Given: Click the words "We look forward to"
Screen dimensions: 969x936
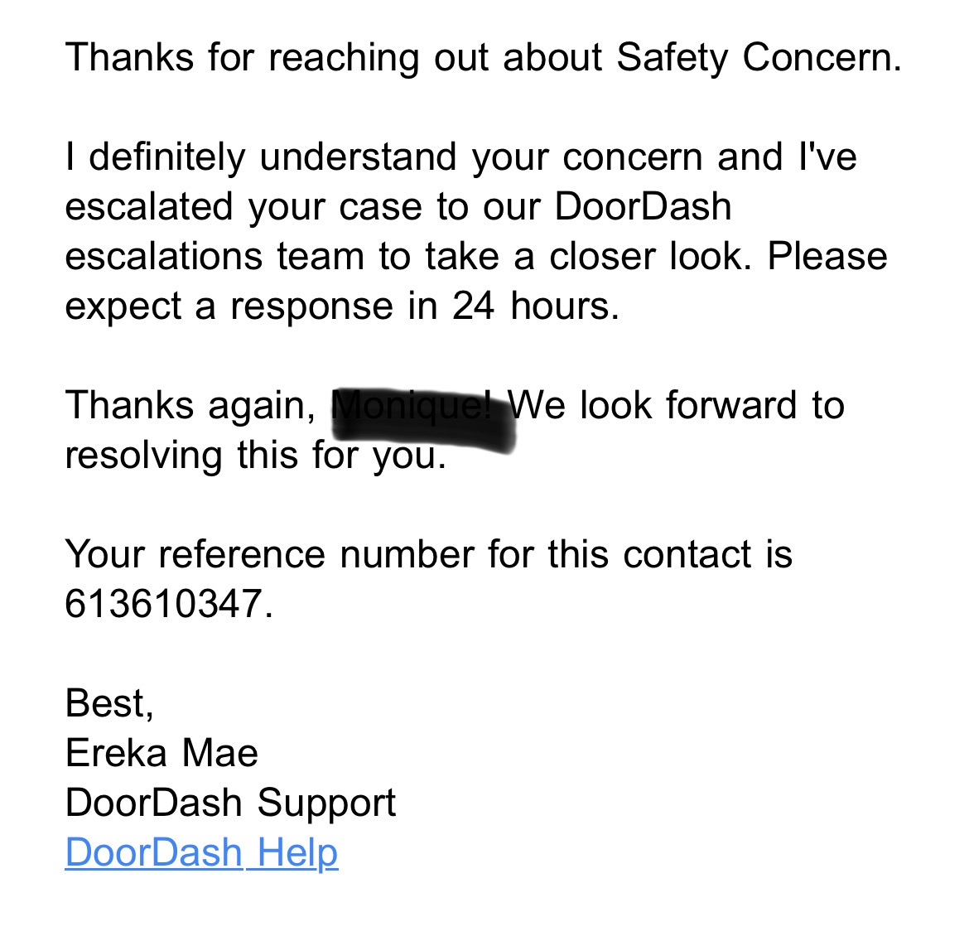Looking at the screenshot, I should point(677,405).
